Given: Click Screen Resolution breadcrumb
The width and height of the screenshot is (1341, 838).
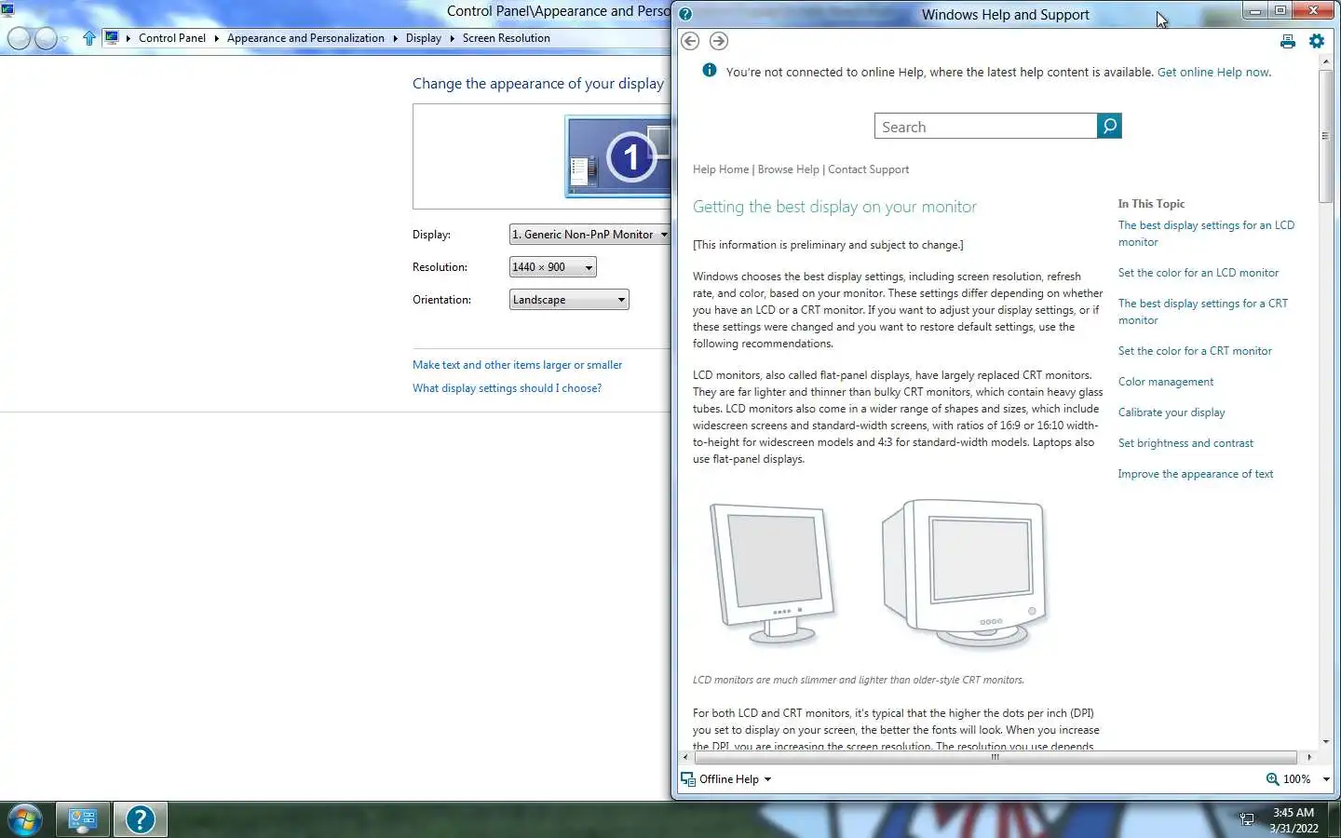Looking at the screenshot, I should 506,38.
